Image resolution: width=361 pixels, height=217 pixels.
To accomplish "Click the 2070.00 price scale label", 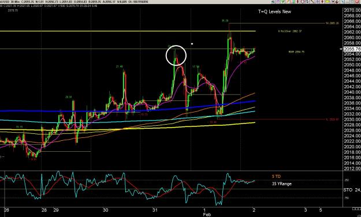I will click(x=352, y=10).
